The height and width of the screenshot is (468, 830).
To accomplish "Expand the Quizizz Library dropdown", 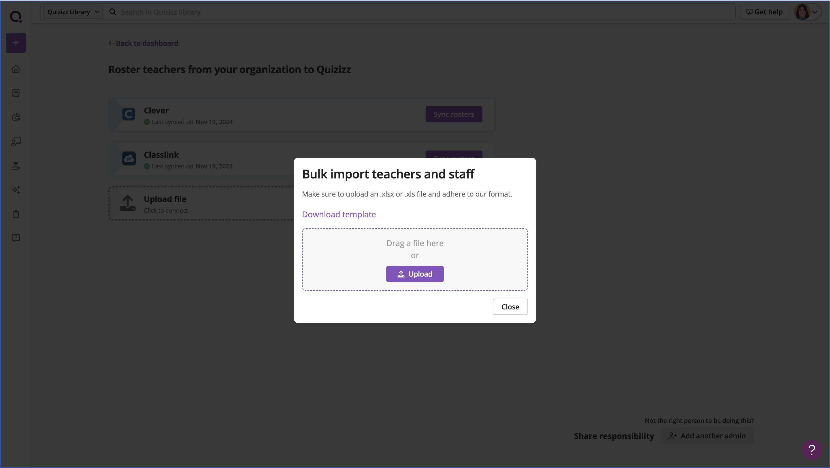I will click(73, 12).
